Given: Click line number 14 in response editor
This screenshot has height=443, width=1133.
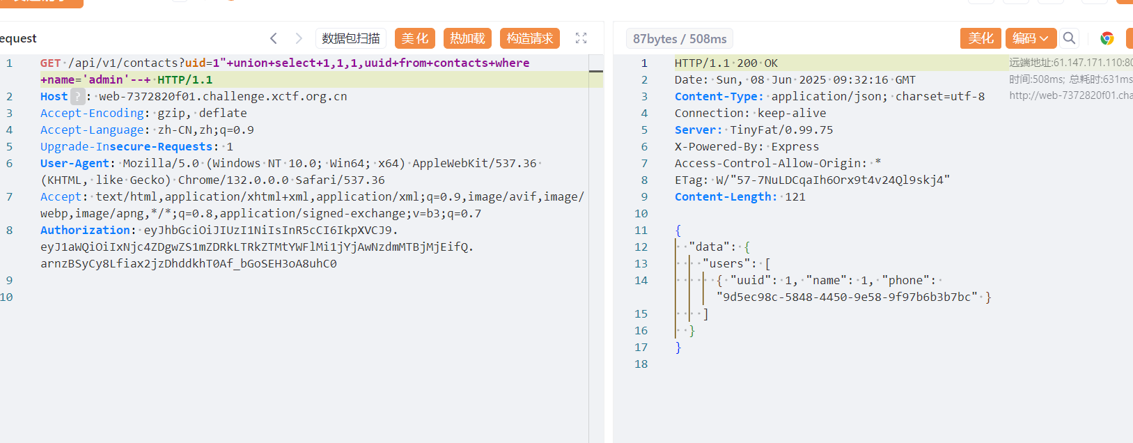Looking at the screenshot, I should click(x=641, y=280).
